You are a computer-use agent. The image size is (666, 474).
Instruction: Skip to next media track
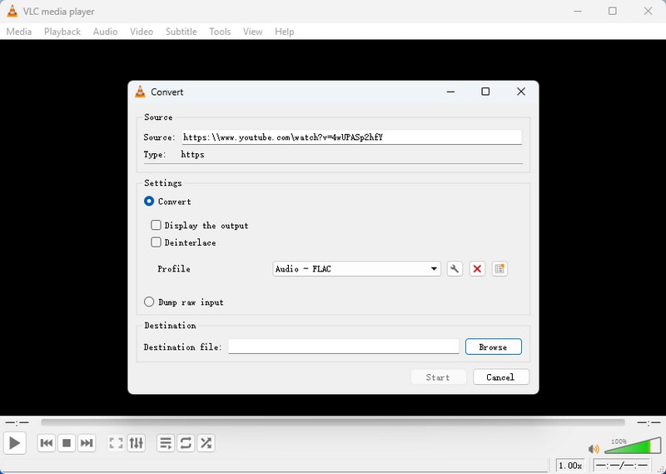[x=87, y=443]
